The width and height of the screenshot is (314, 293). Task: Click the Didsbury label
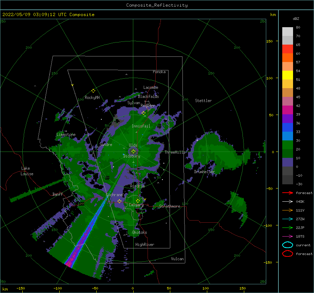132,156
